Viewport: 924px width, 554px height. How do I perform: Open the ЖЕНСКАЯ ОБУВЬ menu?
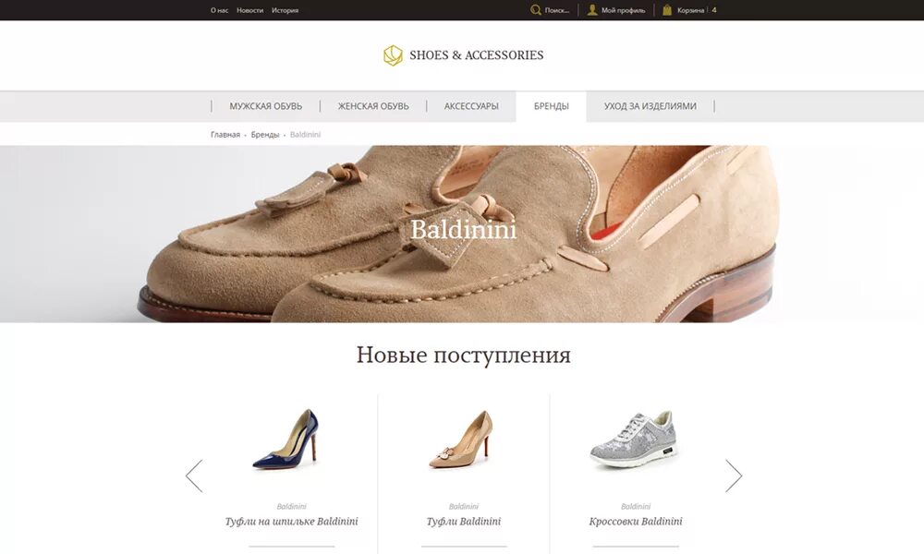click(x=373, y=106)
